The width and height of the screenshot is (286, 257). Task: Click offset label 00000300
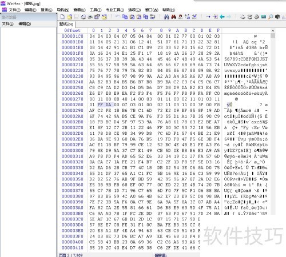[73, 150]
